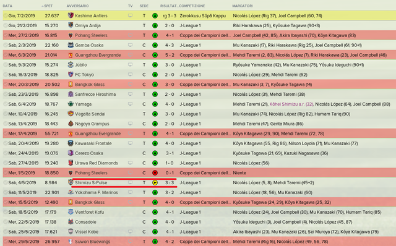Open the Bangkok Glass link dated 20/3/2019
396x246 pixels.
pos(90,85)
